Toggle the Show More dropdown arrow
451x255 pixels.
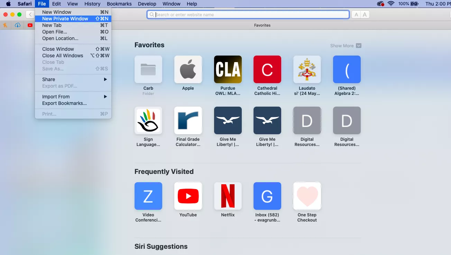359,46
